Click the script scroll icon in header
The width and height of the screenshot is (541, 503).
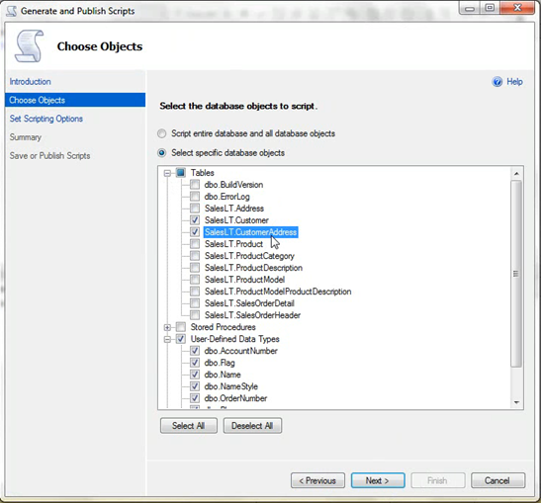30,45
